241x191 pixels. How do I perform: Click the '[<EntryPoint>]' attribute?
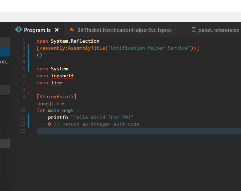click(56, 97)
